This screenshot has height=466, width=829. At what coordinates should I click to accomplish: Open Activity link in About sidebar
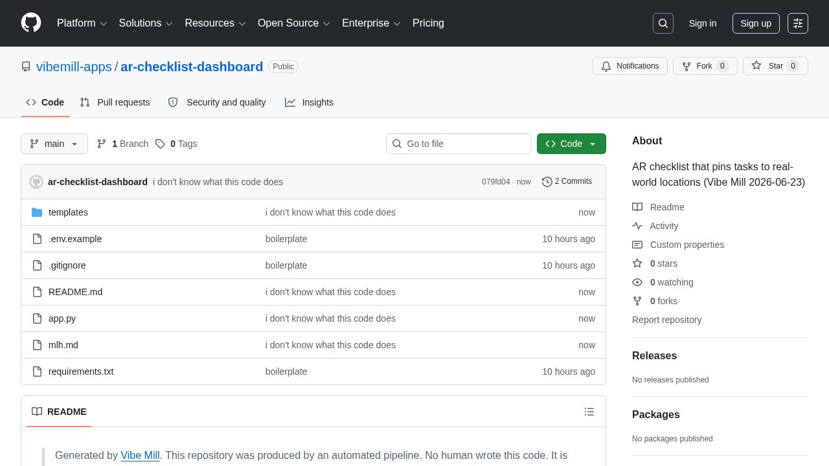(x=655, y=226)
